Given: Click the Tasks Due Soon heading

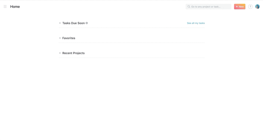Looking at the screenshot, I should tap(73, 23).
